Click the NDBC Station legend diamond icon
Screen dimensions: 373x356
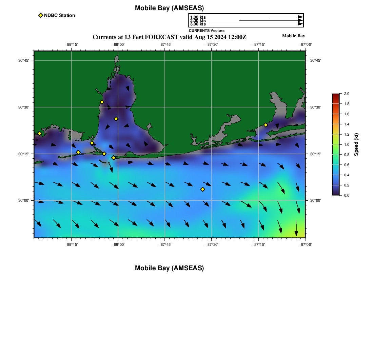(x=41, y=15)
